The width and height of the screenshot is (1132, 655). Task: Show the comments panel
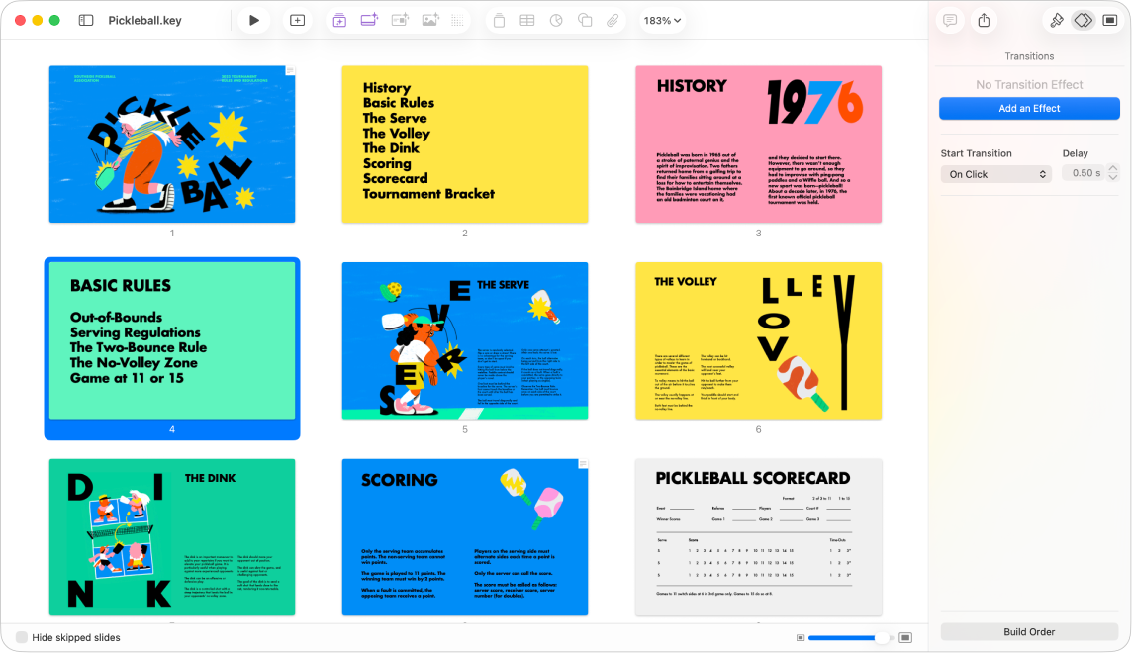950,20
